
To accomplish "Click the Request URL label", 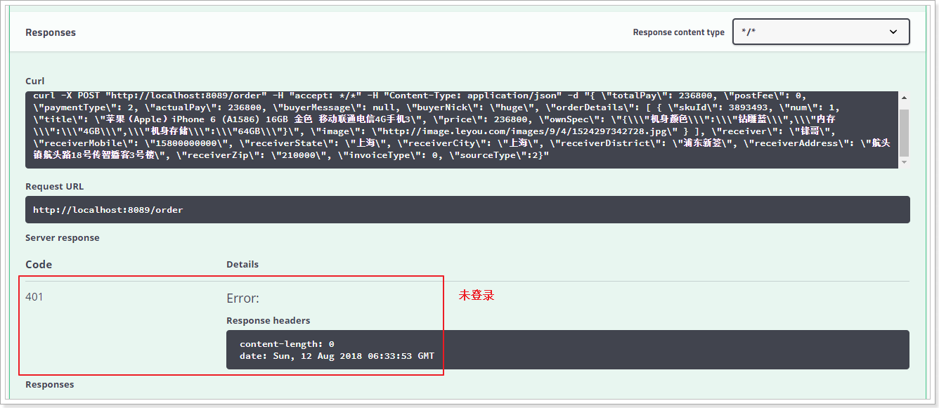I will point(54,187).
